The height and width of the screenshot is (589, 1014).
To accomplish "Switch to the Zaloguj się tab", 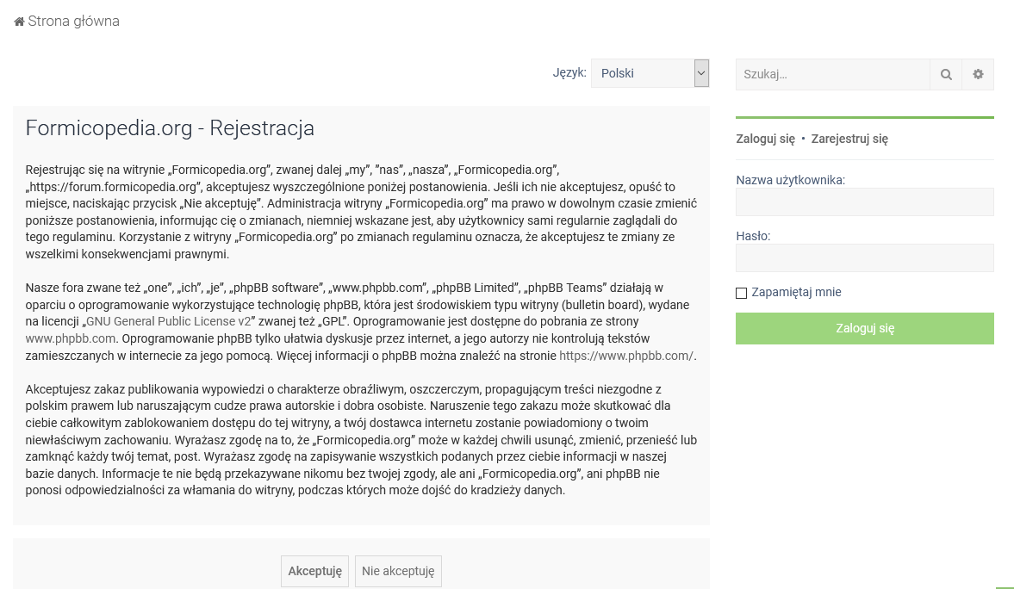I will click(765, 139).
